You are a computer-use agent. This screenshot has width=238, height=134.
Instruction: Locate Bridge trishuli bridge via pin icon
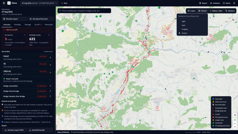pos(50,91)
